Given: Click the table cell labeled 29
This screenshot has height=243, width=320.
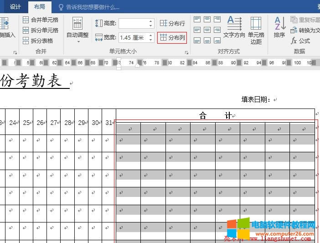Looking at the screenshot, I should click(x=82, y=123).
